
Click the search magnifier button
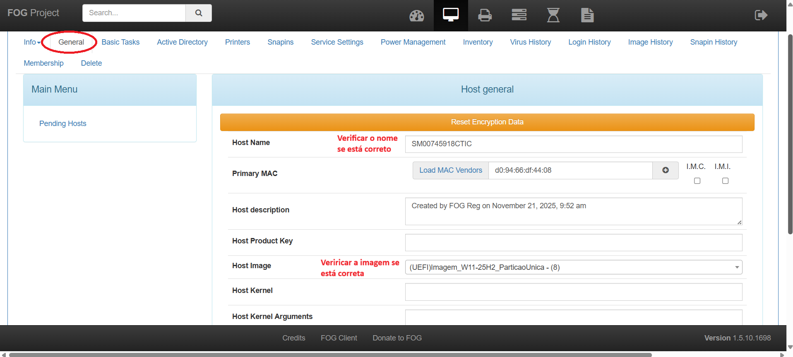pyautogui.click(x=199, y=13)
